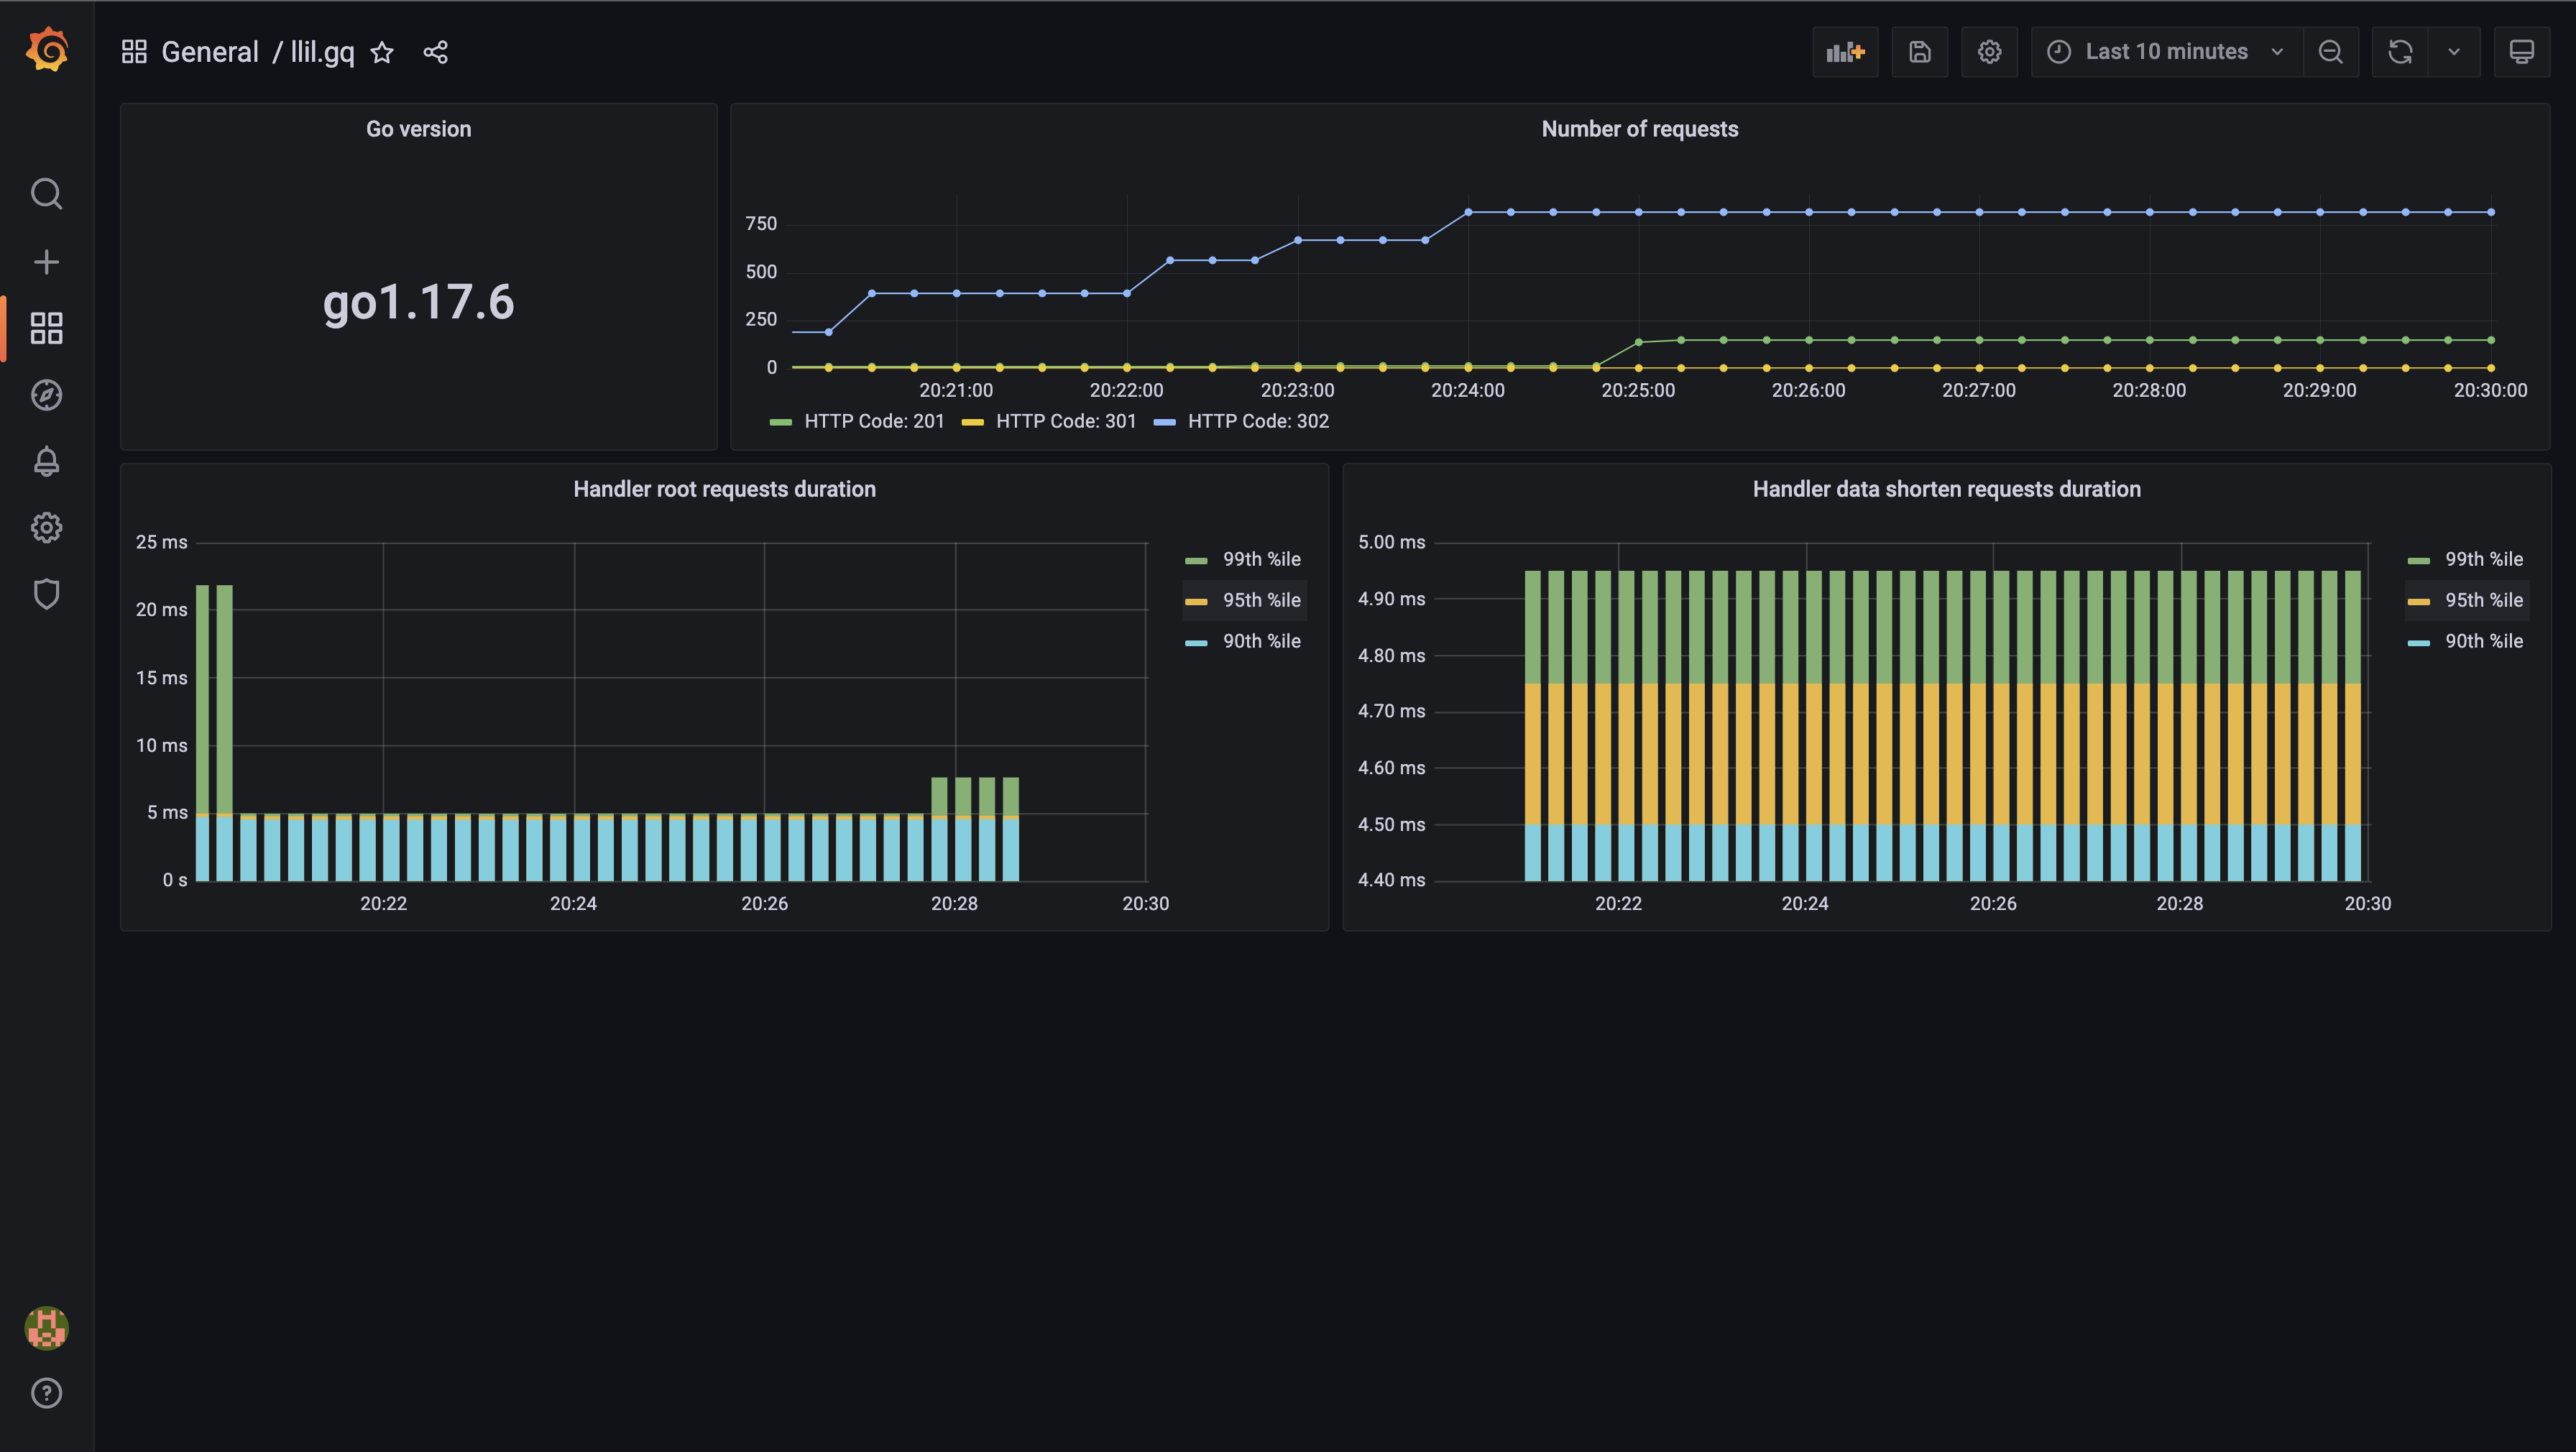Click the Grafana logo home icon
The height and width of the screenshot is (1452, 2576).
tap(46, 50)
